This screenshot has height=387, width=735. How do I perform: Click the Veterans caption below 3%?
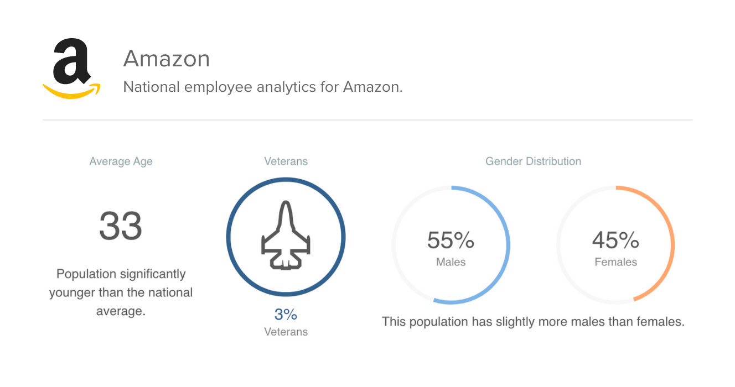(286, 332)
